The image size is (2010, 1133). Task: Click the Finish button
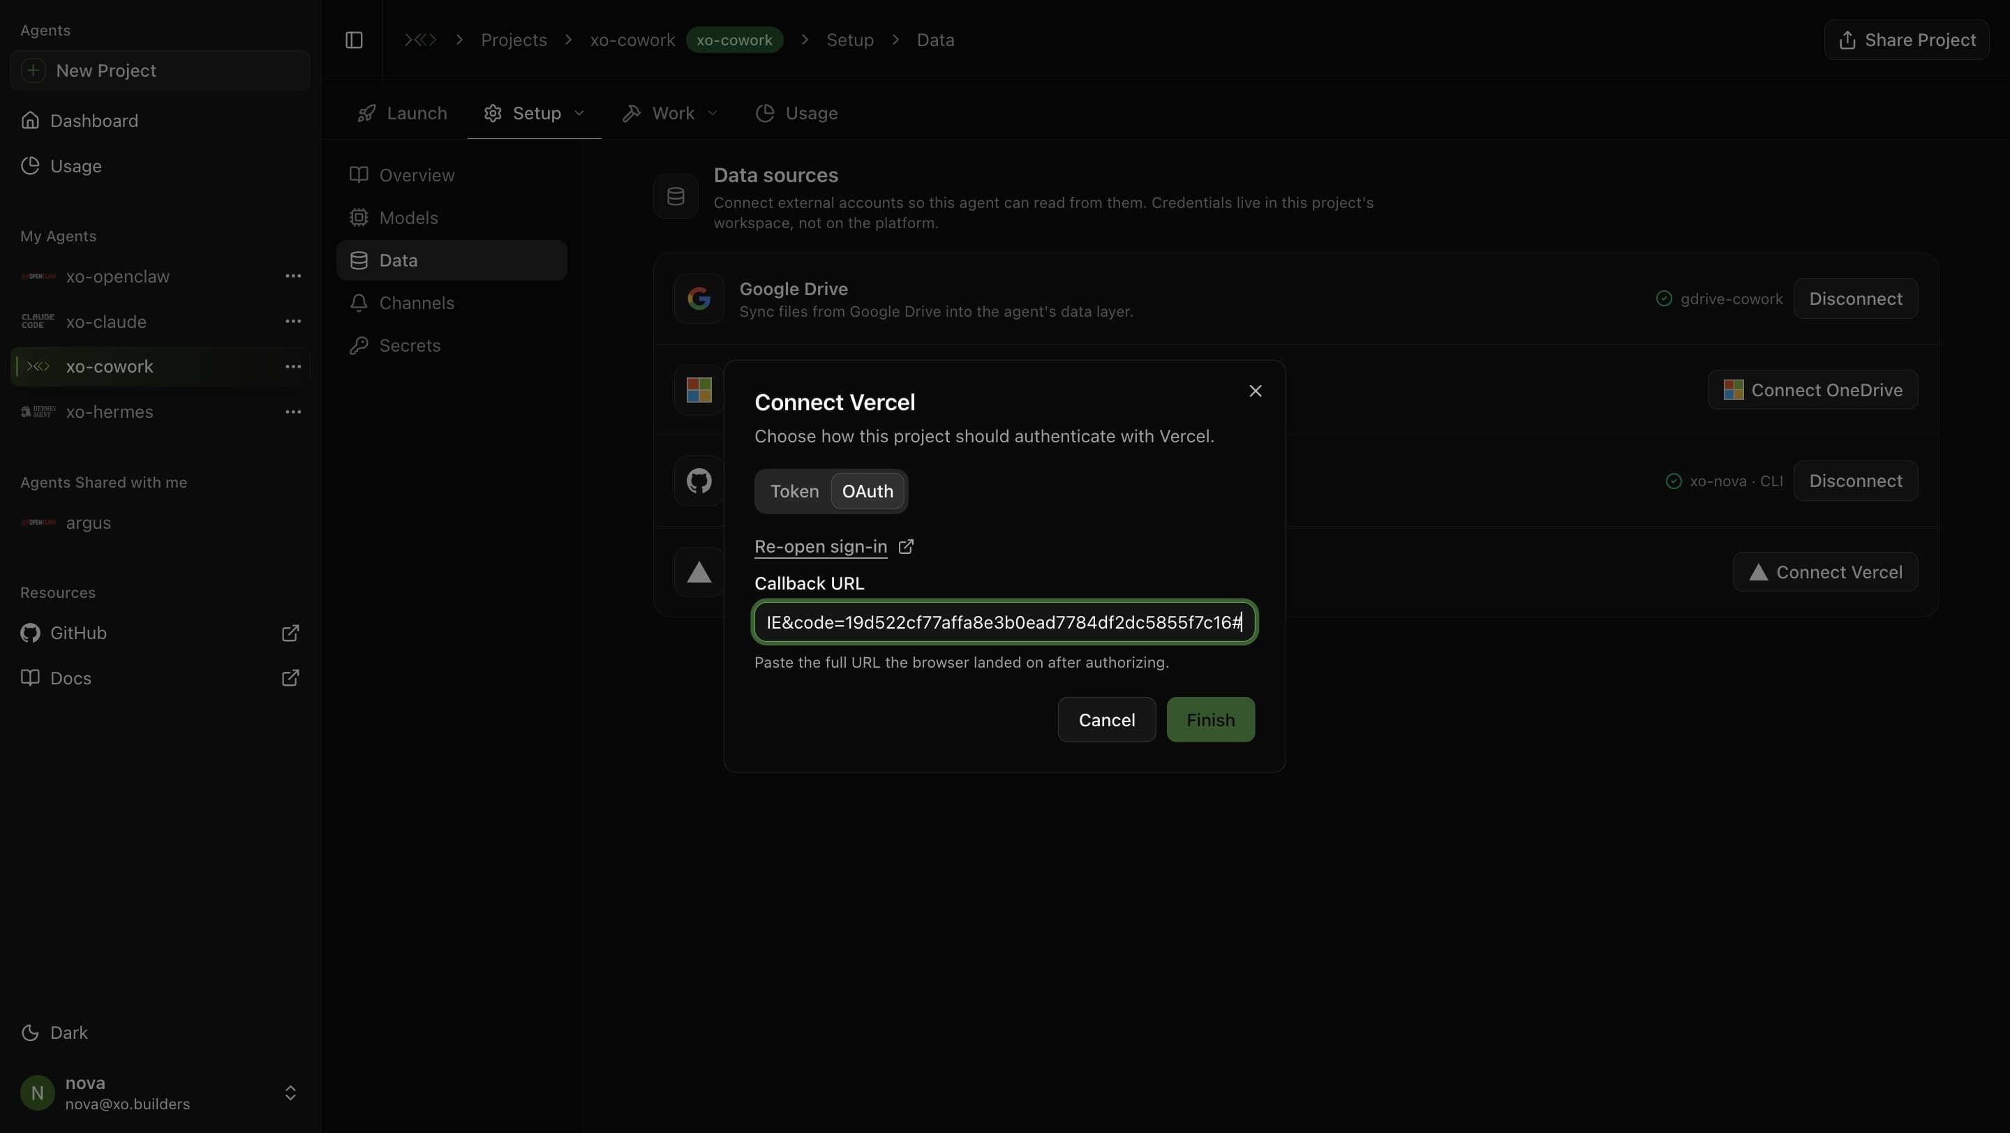(1210, 720)
